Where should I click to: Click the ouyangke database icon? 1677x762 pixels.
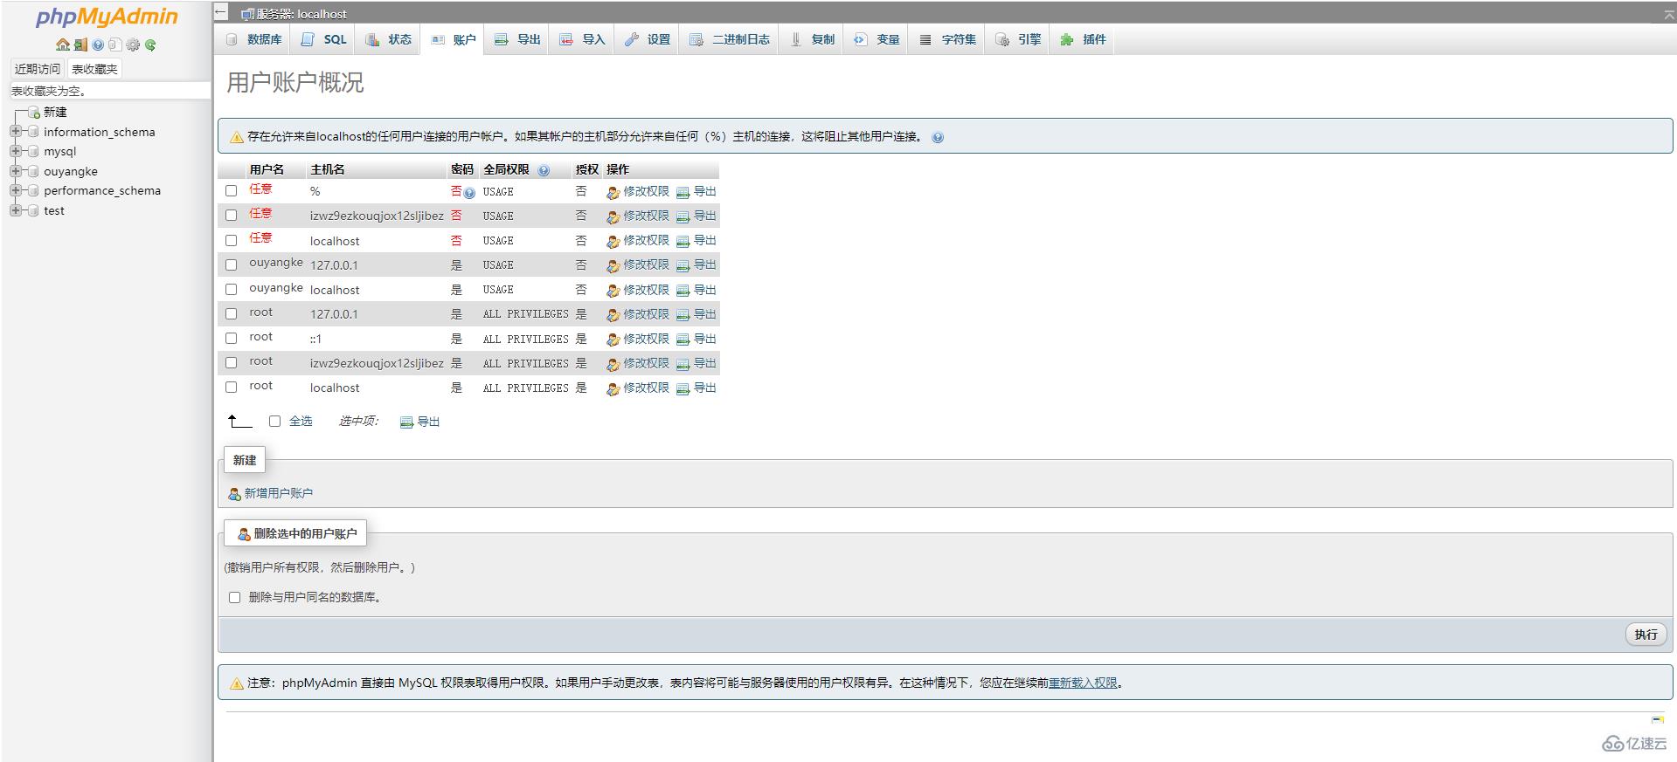pyautogui.click(x=33, y=172)
